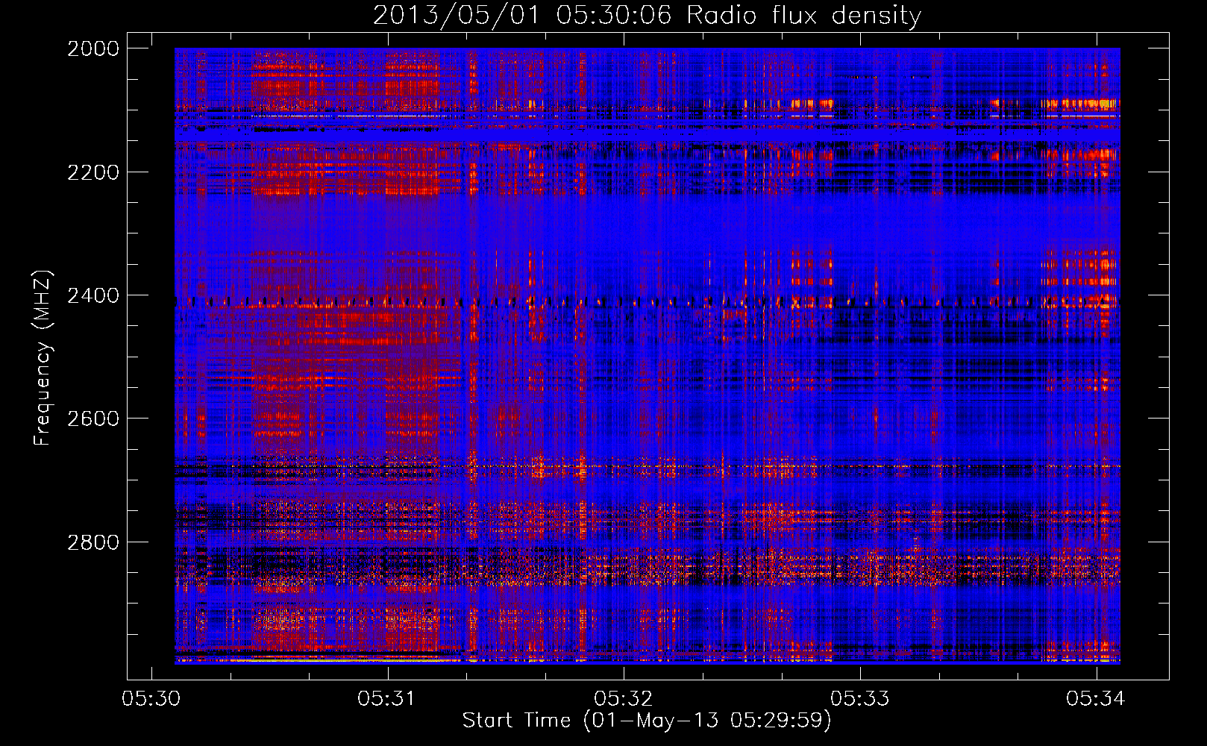Click the 05:31 time tick label
The image size is (1207, 746).
point(387,698)
